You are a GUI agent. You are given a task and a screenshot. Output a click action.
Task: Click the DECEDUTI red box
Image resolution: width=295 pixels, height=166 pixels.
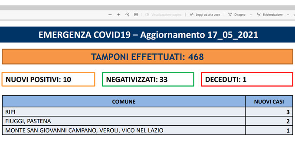point(247,79)
